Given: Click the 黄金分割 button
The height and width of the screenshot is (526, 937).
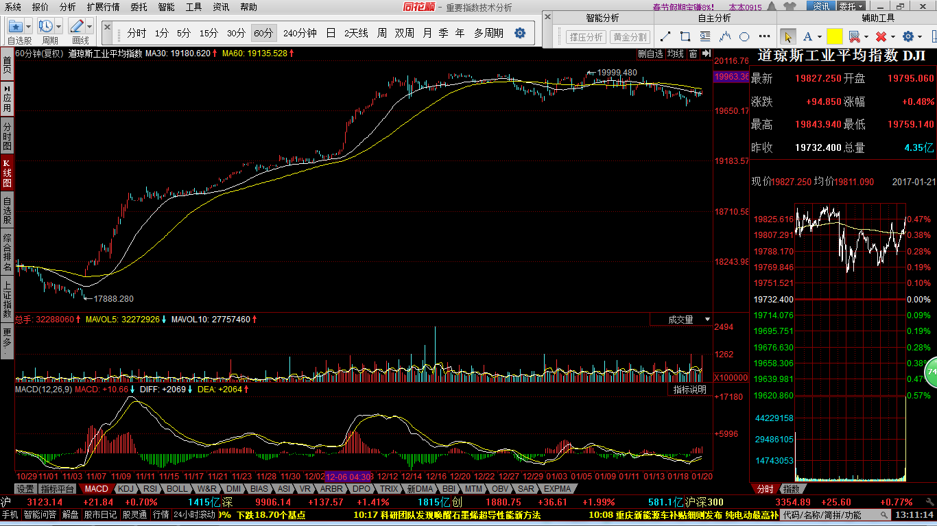Looking at the screenshot, I should (630, 37).
